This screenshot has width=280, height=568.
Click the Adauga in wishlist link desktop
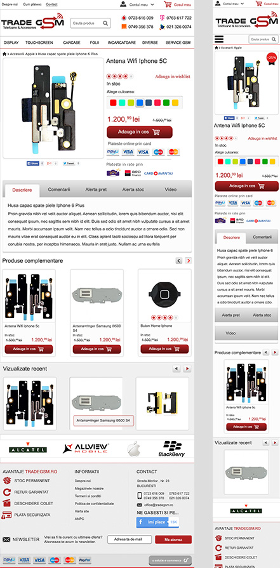tap(173, 76)
